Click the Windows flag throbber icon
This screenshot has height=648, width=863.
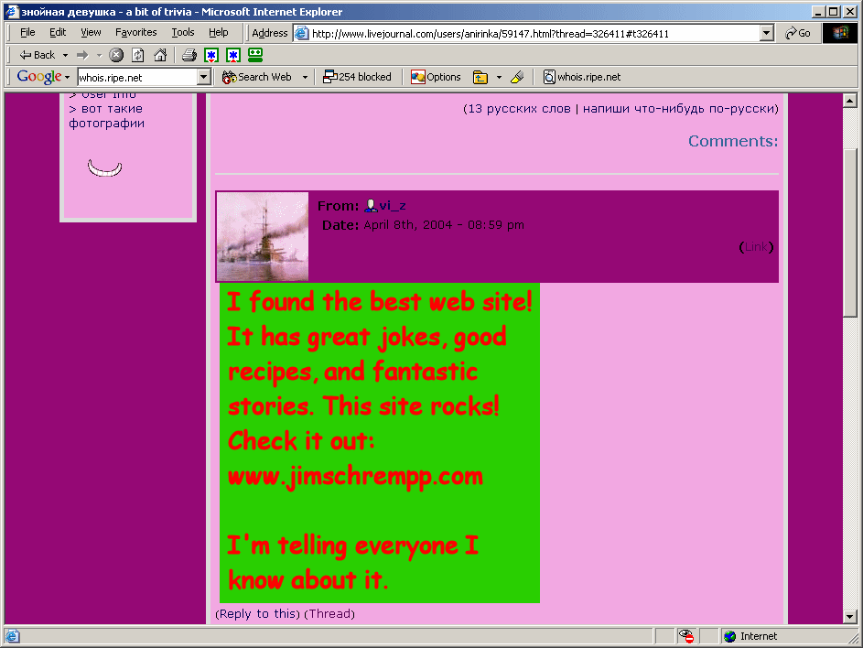840,34
